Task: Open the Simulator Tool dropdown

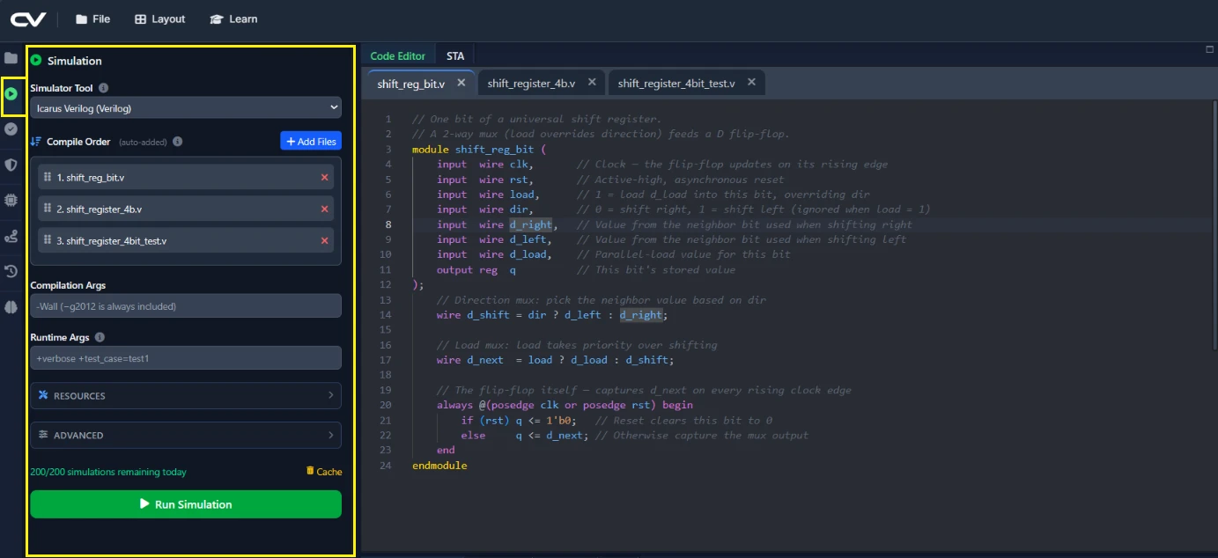Action: (x=186, y=108)
